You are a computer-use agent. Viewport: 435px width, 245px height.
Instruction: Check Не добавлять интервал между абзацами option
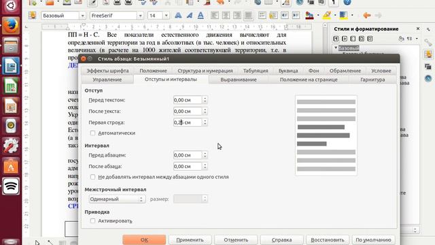click(92, 177)
